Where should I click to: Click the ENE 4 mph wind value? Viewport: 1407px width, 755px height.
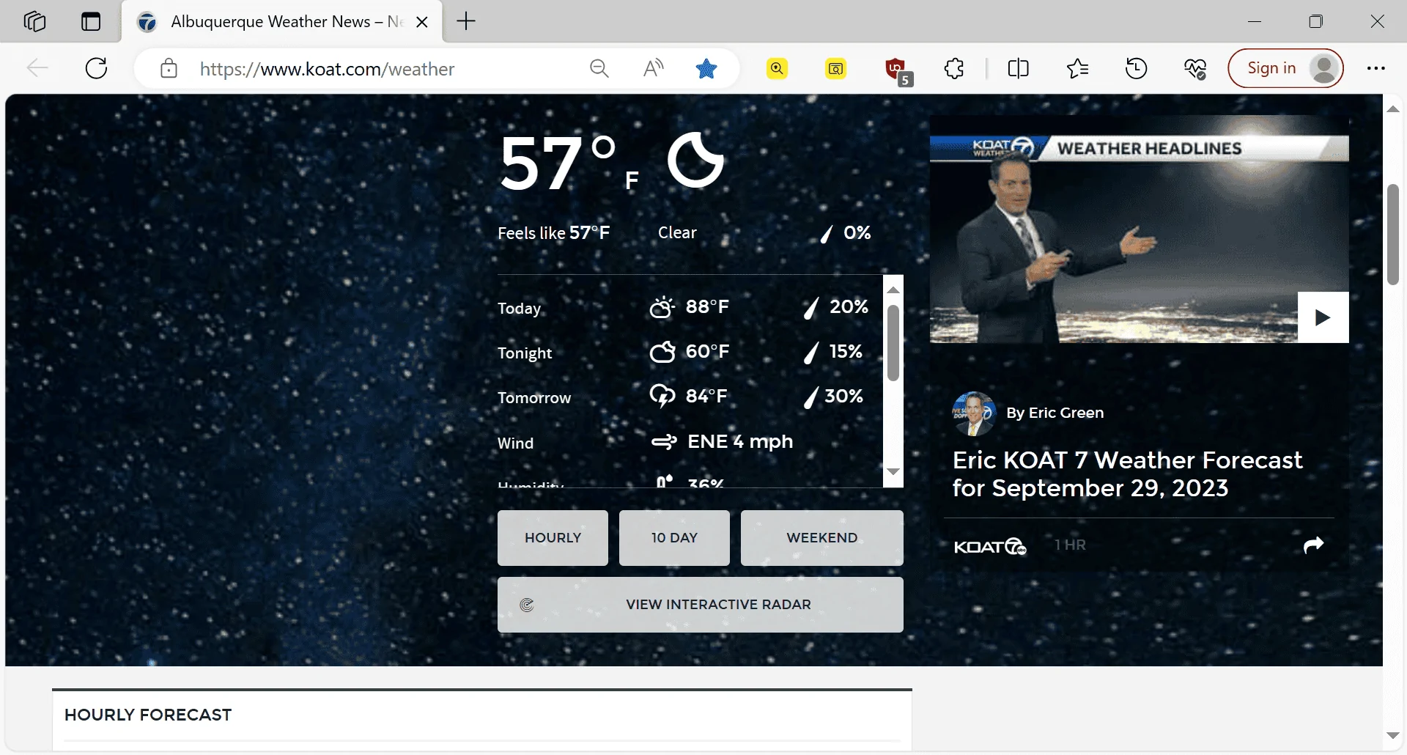coord(740,441)
